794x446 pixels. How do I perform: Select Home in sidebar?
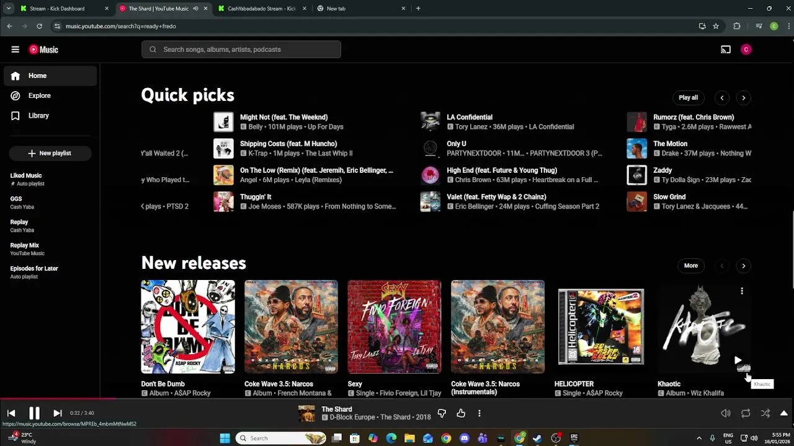50,76
